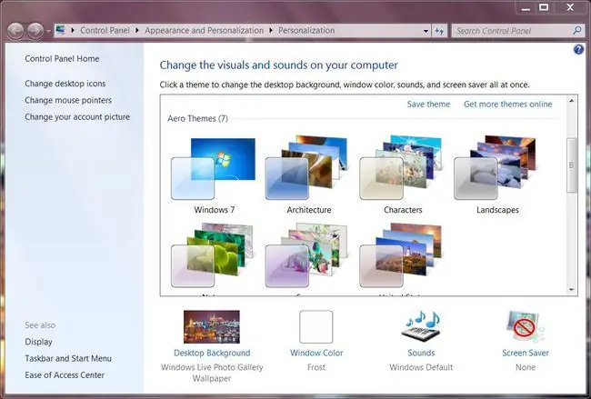Screen dimensions: 591x399
Task: Click the search magnifier icon
Action: (577, 31)
